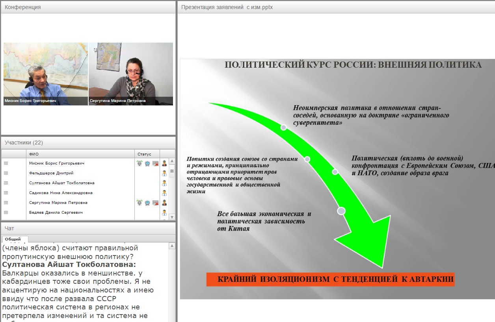
Task: Sort participants by ФИО column header
Action: coord(81,154)
